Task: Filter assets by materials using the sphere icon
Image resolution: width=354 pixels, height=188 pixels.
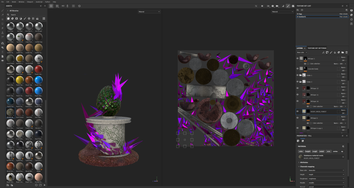Action: (x=8, y=18)
